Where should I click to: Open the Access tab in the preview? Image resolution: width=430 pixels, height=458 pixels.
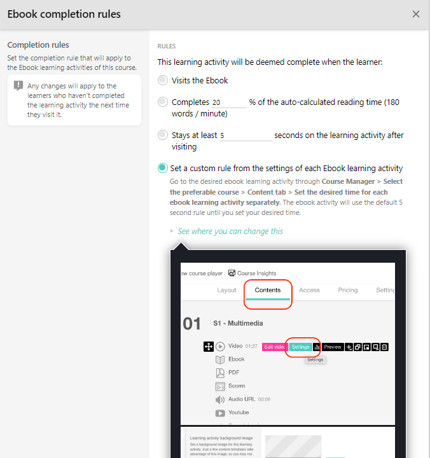tap(309, 290)
